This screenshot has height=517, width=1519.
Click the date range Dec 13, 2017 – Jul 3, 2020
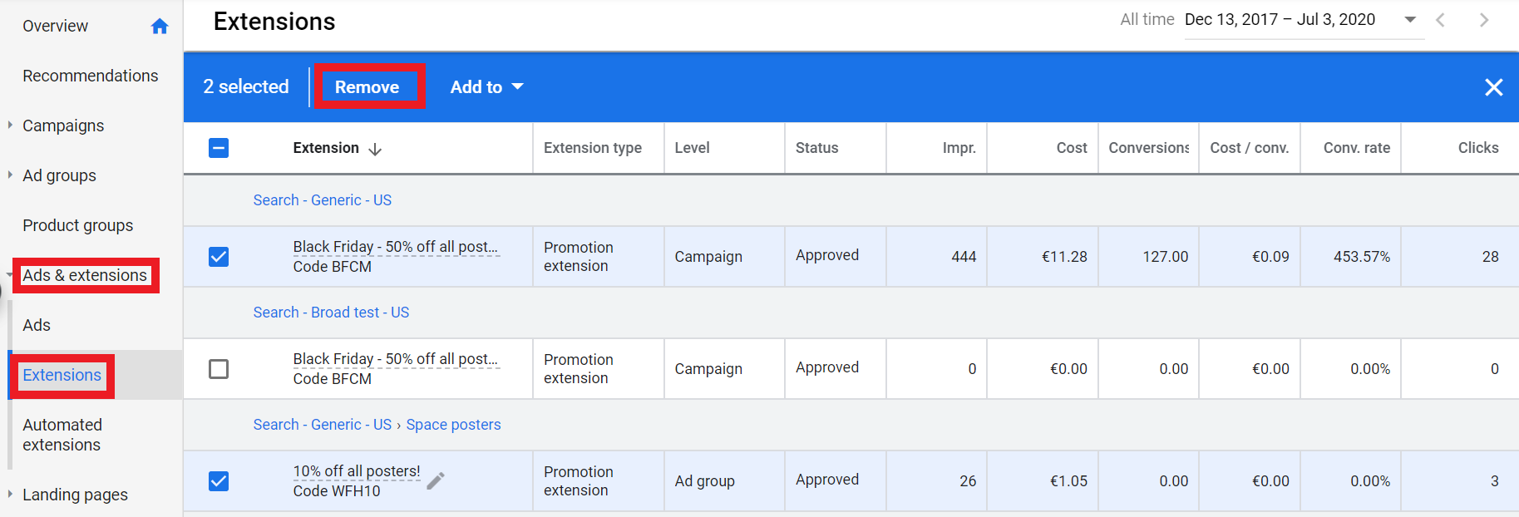point(1280,20)
